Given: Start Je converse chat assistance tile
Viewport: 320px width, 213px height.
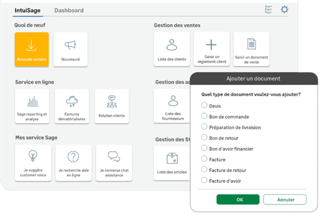Looking at the screenshot, I should (114, 161).
